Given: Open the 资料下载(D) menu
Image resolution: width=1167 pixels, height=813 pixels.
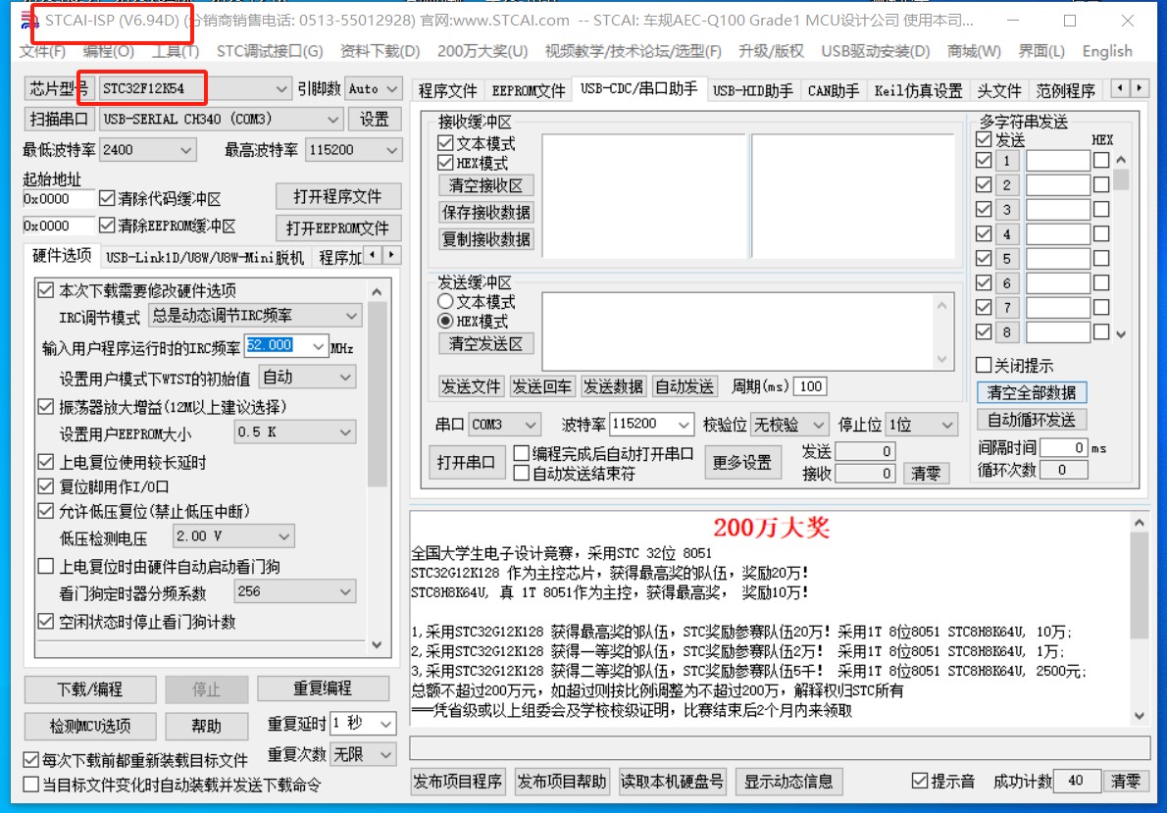Looking at the screenshot, I should click(x=380, y=51).
